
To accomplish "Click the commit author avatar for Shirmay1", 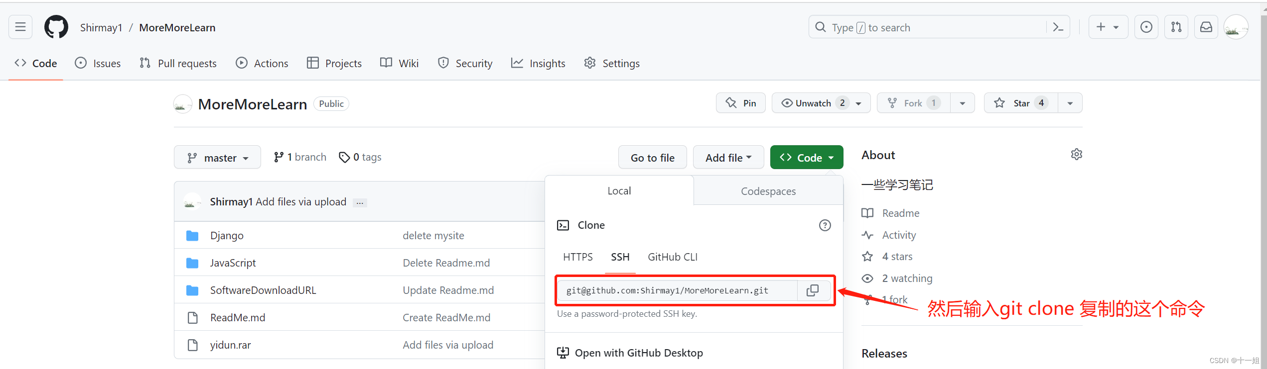I will [x=192, y=201].
